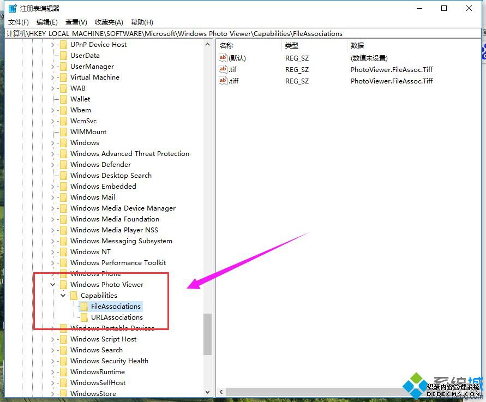Expand the UPnP Device Host key
This screenshot has width=486, height=402.
click(53, 45)
